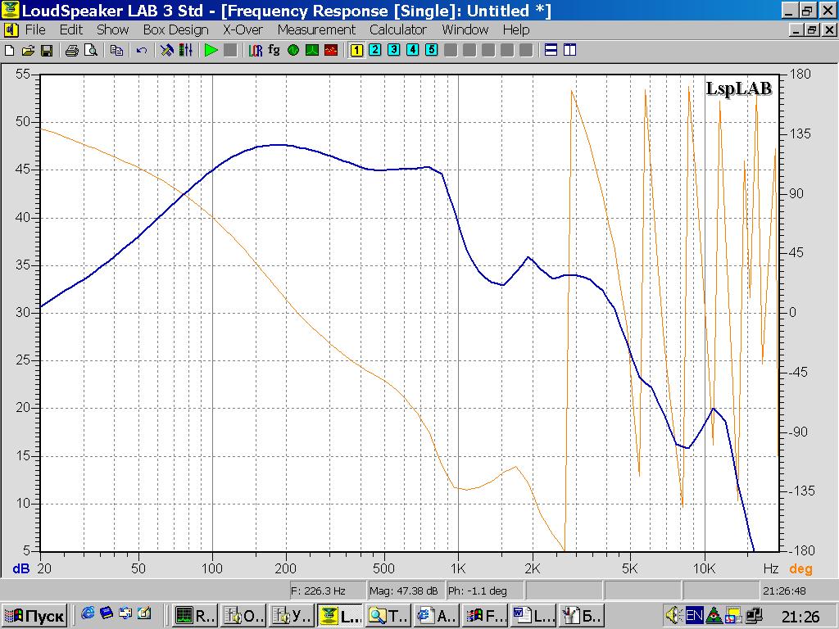This screenshot has width=839, height=629.
Task: Toggle curve 2 cyan button
Action: 375,50
